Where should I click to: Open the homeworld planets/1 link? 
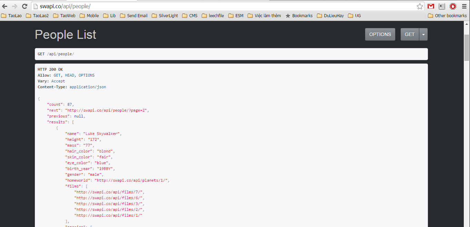131,180
